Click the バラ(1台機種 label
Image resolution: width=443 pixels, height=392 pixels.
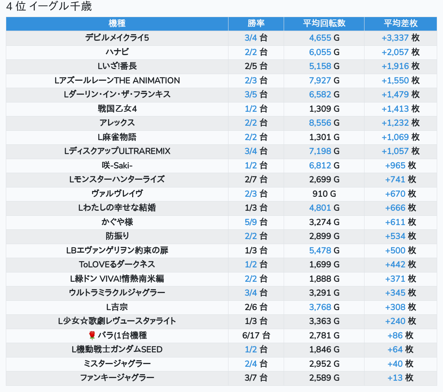122,335
